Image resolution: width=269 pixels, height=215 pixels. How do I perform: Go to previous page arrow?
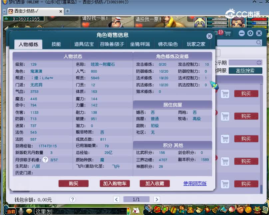pos(117,199)
